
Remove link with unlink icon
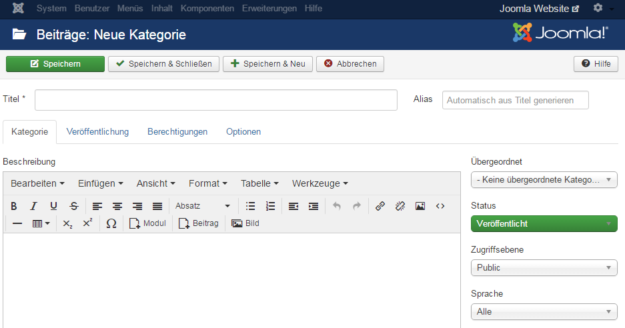pos(400,206)
